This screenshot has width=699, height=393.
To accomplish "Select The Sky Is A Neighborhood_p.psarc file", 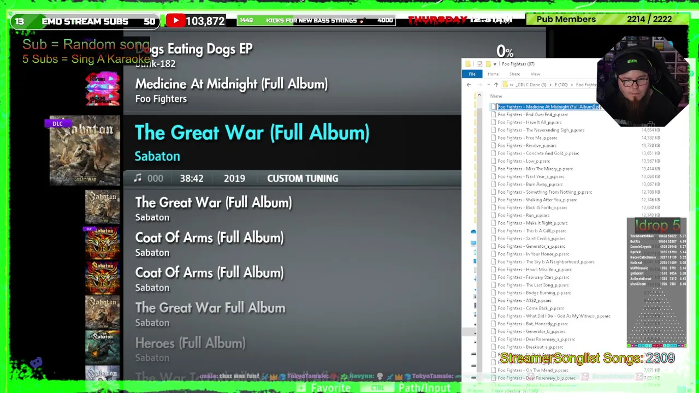I will (546, 261).
